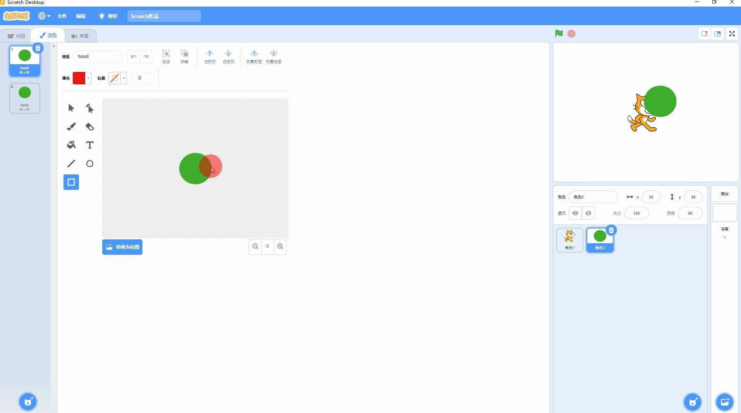Switch to the 代码 tab
Screen dimensions: 741x413
(x=16, y=36)
